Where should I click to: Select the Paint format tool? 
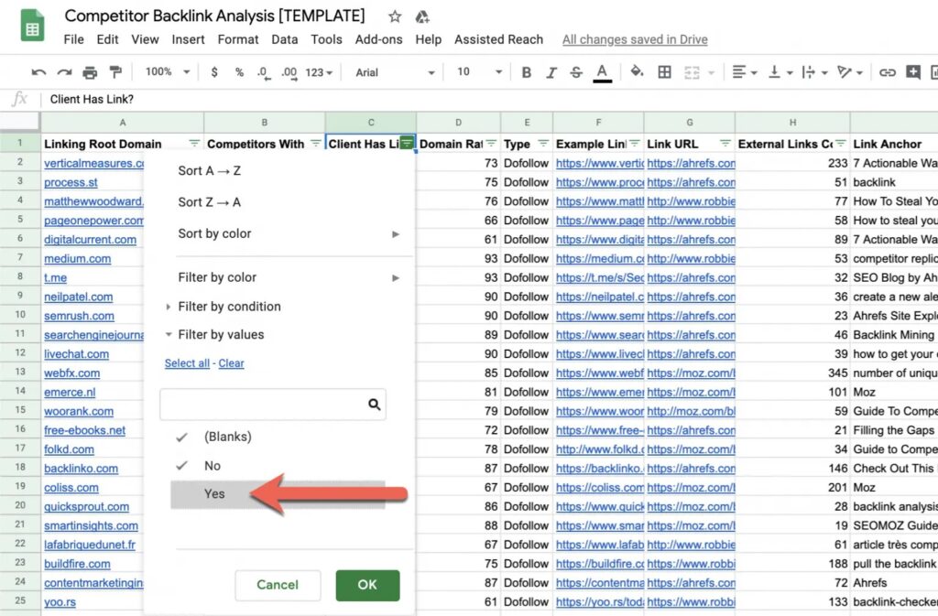pyautogui.click(x=115, y=72)
